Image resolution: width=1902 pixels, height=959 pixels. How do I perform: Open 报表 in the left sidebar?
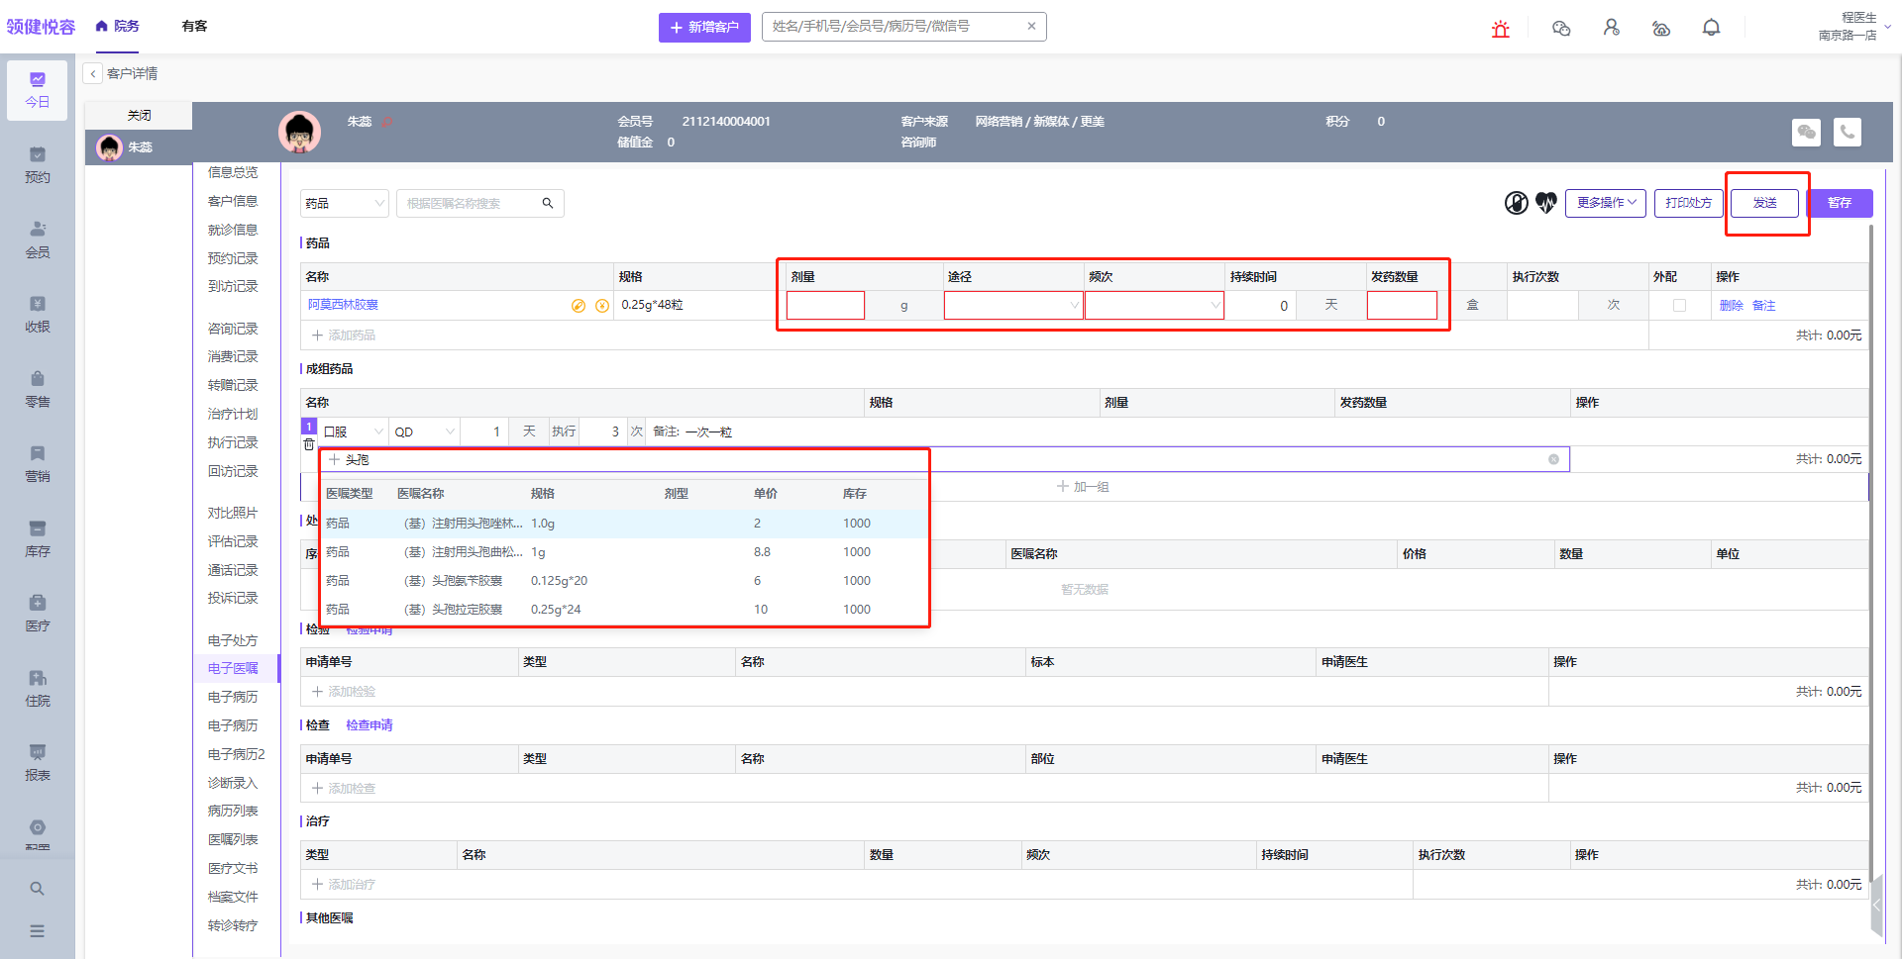tap(38, 763)
